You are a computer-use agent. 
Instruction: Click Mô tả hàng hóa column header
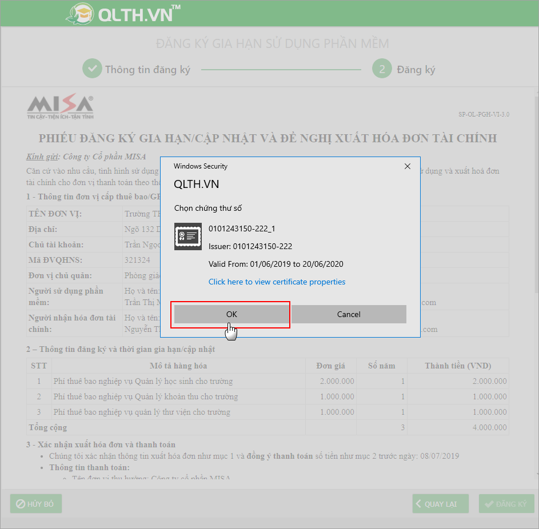pyautogui.click(x=178, y=366)
